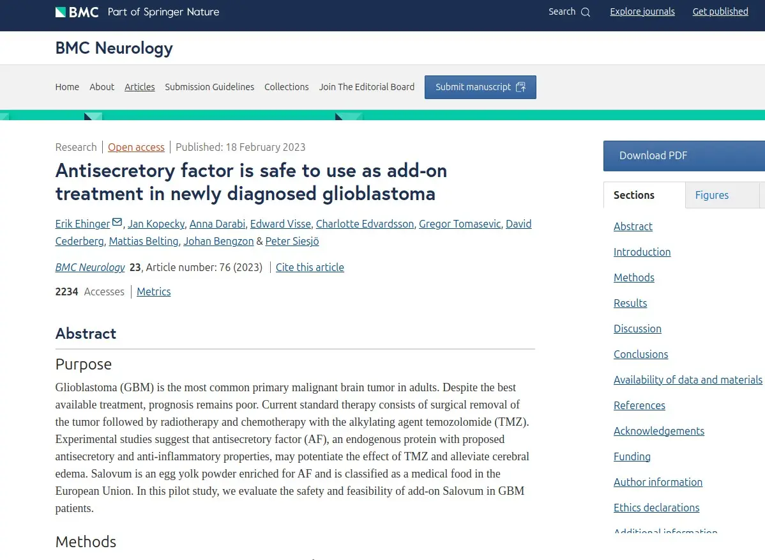Image resolution: width=765 pixels, height=560 pixels.
Task: Jump to Author information section
Action: coord(658,482)
